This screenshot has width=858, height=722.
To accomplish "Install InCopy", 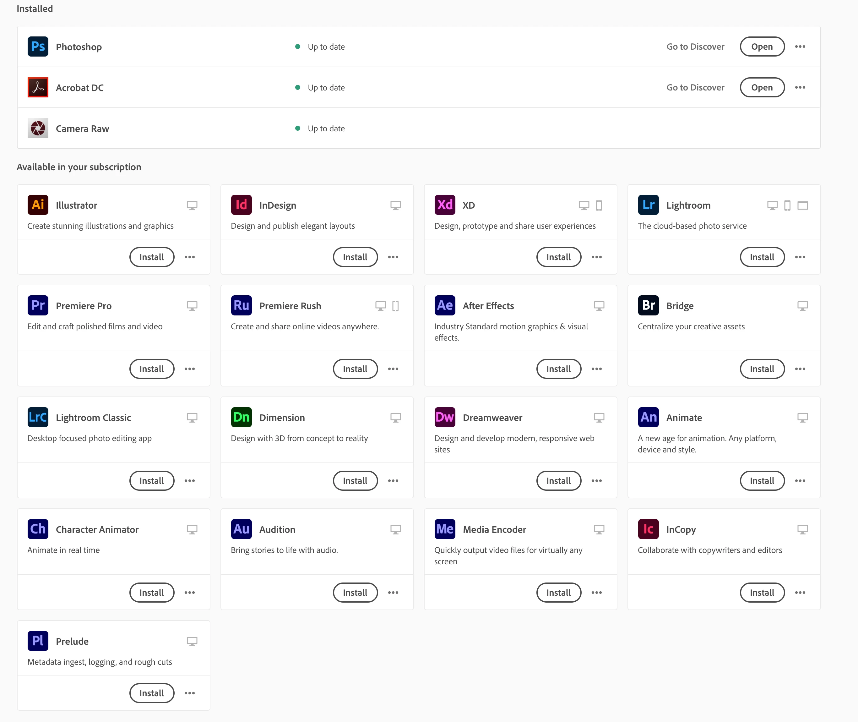I will tap(762, 592).
